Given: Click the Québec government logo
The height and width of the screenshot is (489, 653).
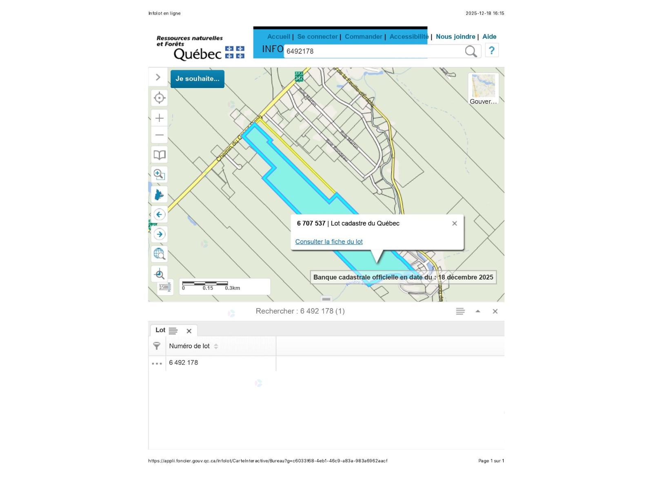Looking at the screenshot, I should pos(200,48).
